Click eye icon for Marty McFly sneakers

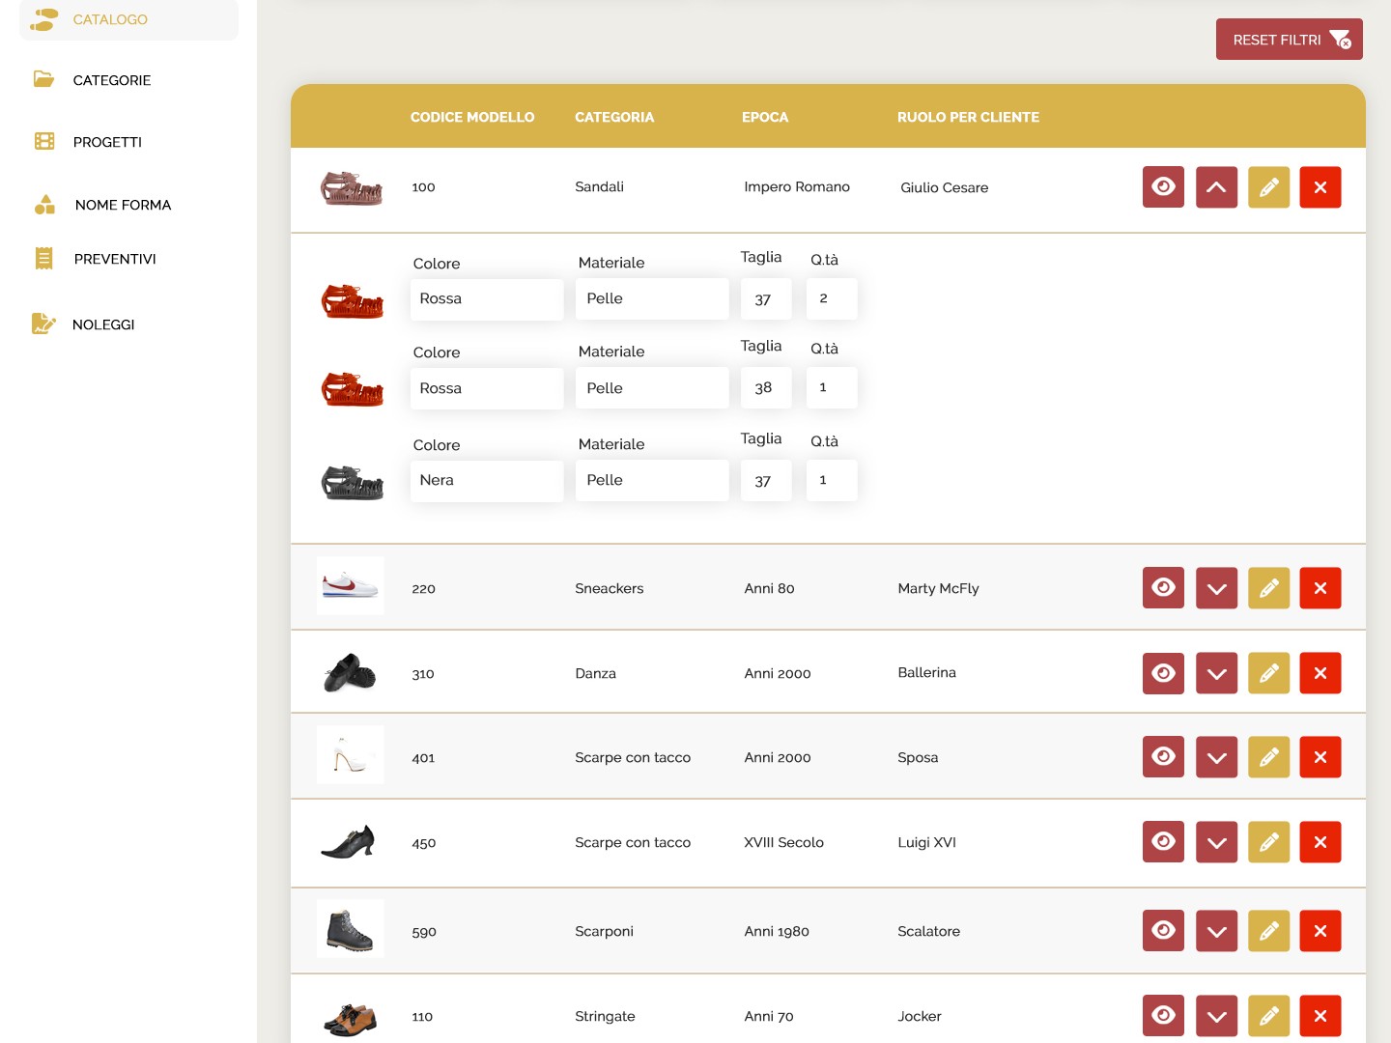1163,588
